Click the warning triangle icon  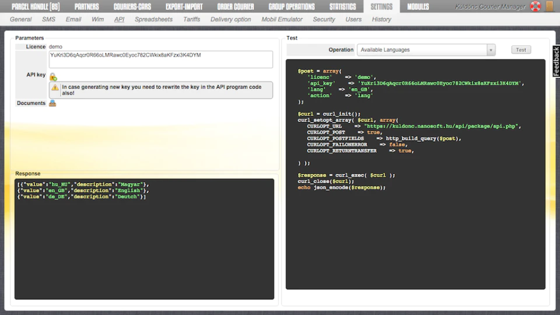pos(55,87)
